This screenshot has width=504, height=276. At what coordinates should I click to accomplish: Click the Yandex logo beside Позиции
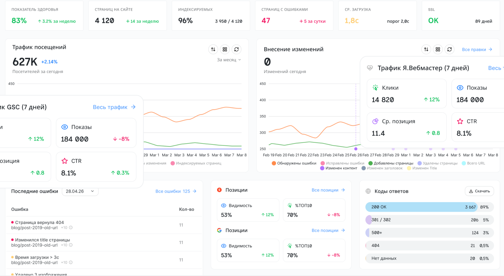click(x=219, y=190)
